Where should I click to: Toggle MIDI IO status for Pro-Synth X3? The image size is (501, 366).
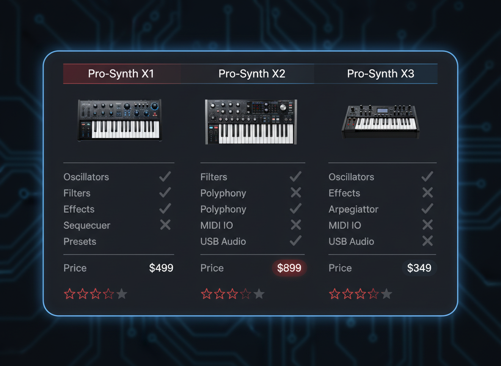(427, 225)
